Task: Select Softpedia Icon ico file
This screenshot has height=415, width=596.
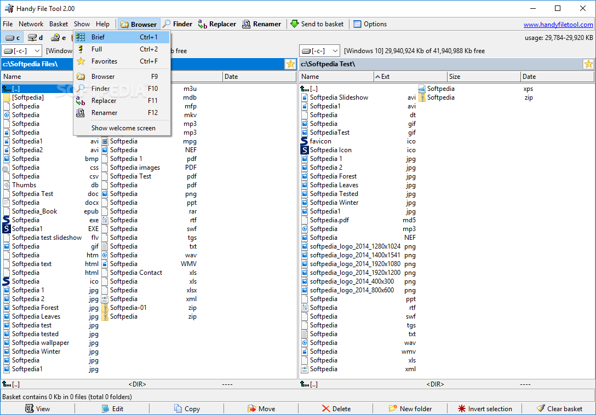Action: coord(358,149)
